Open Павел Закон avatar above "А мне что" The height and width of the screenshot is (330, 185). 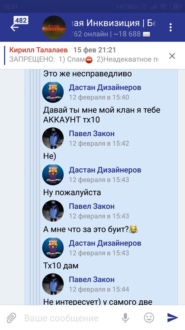[x=53, y=211]
